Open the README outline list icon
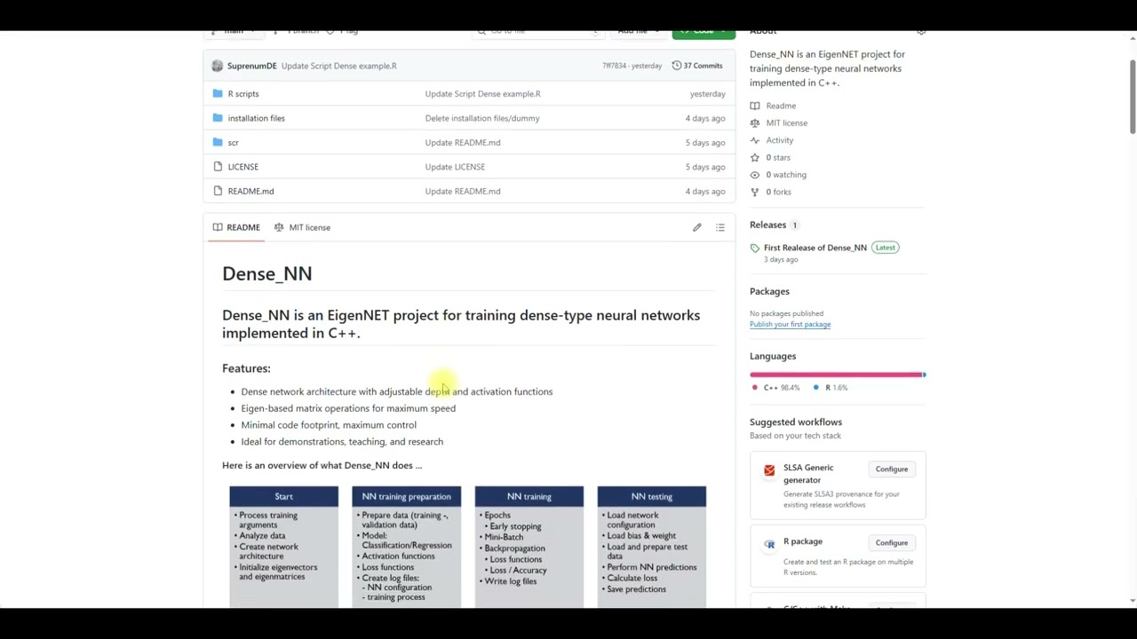Viewport: 1137px width, 639px height. (720, 227)
